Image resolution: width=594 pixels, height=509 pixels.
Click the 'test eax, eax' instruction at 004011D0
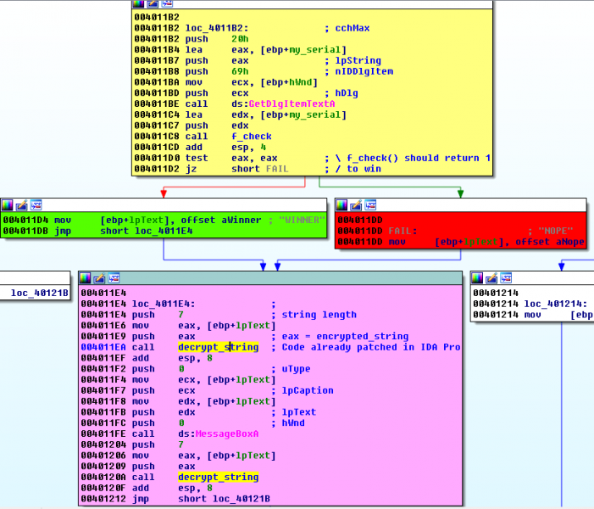pos(231,158)
